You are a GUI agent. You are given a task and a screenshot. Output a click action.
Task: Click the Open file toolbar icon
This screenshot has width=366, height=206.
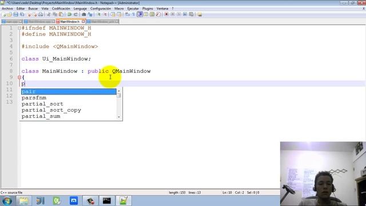coord(9,14)
